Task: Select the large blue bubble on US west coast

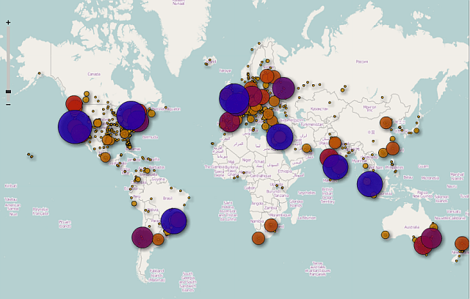Action: coord(75,127)
